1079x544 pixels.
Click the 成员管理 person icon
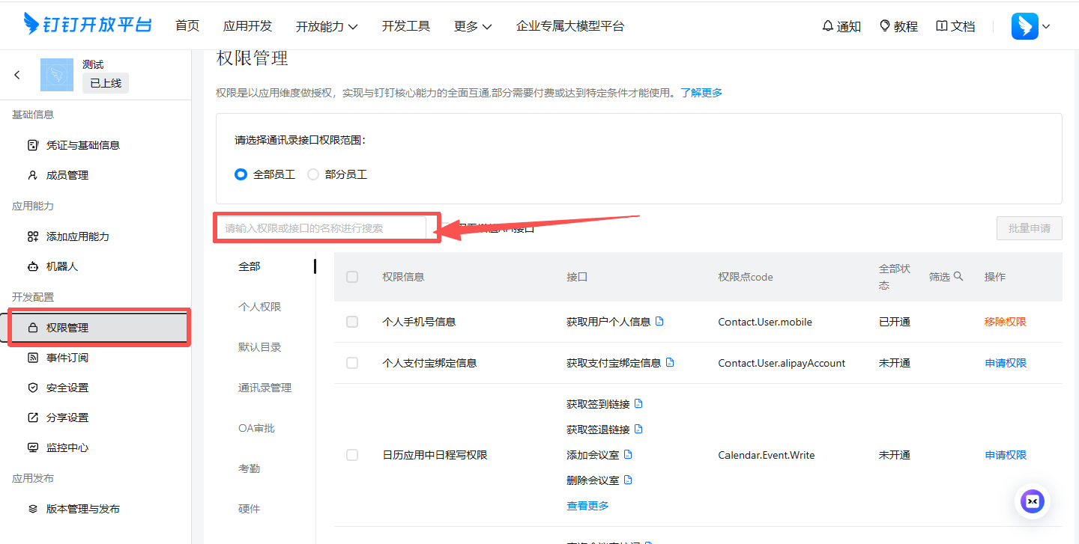pyautogui.click(x=32, y=175)
